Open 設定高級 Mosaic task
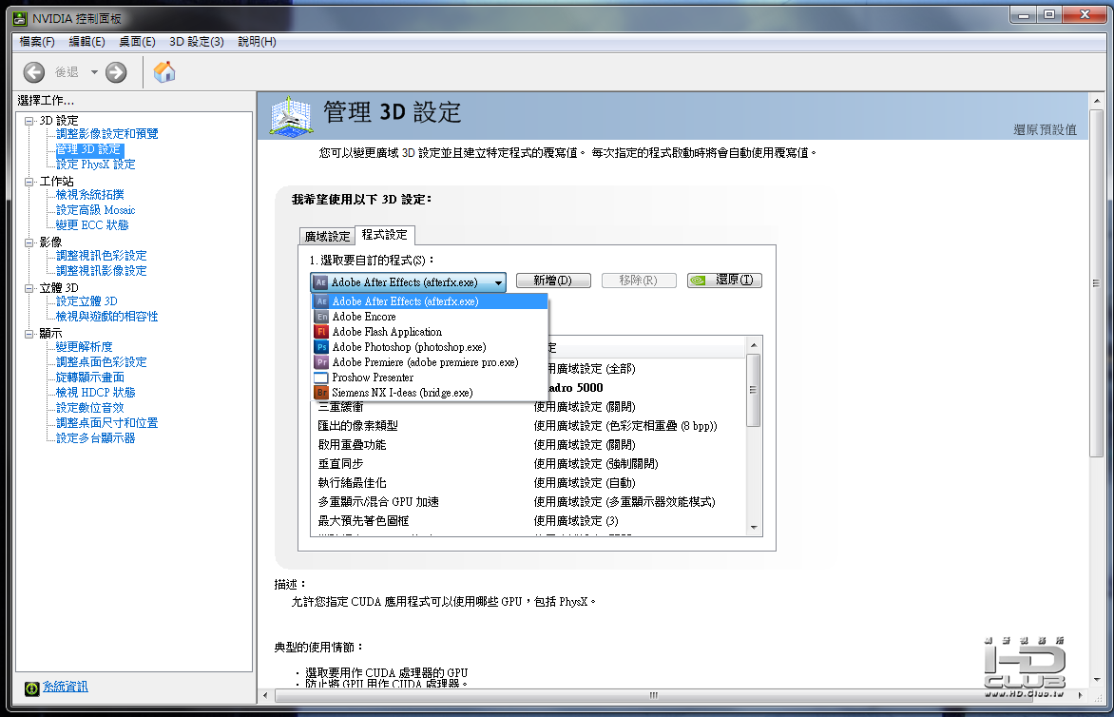Image resolution: width=1114 pixels, height=717 pixels. click(x=96, y=209)
